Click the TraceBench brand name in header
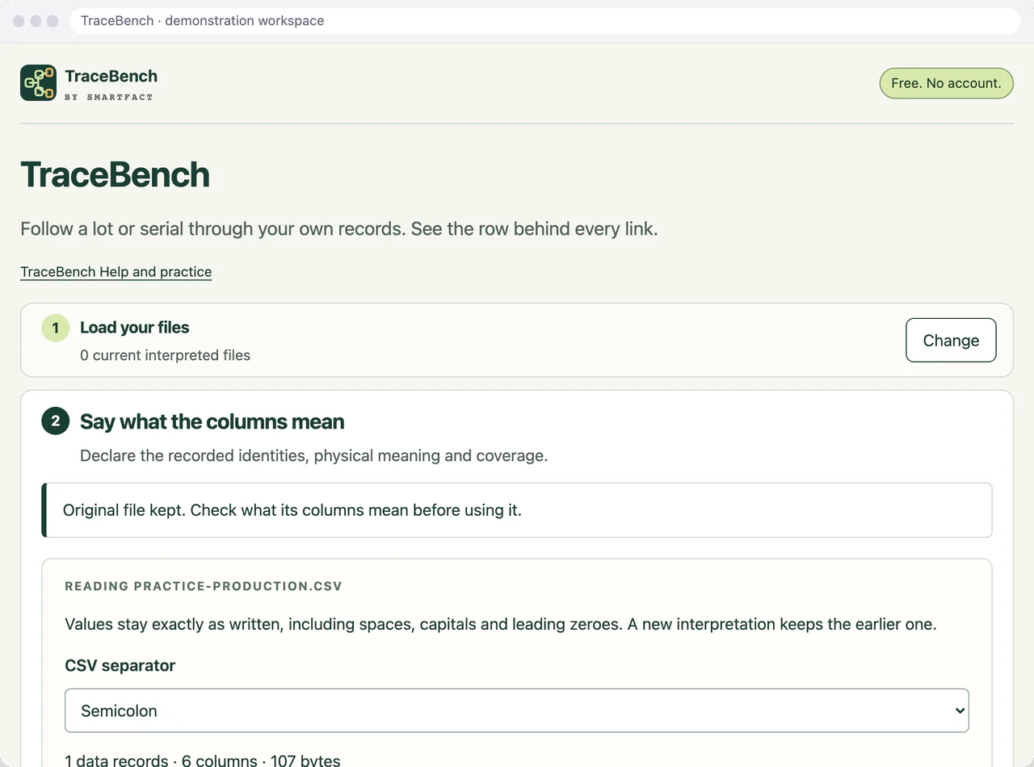This screenshot has height=767, width=1034. (x=111, y=76)
